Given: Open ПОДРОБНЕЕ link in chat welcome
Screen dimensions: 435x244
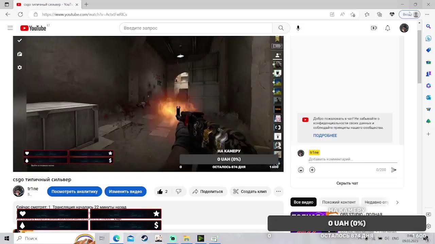Looking at the screenshot, I should (x=325, y=136).
